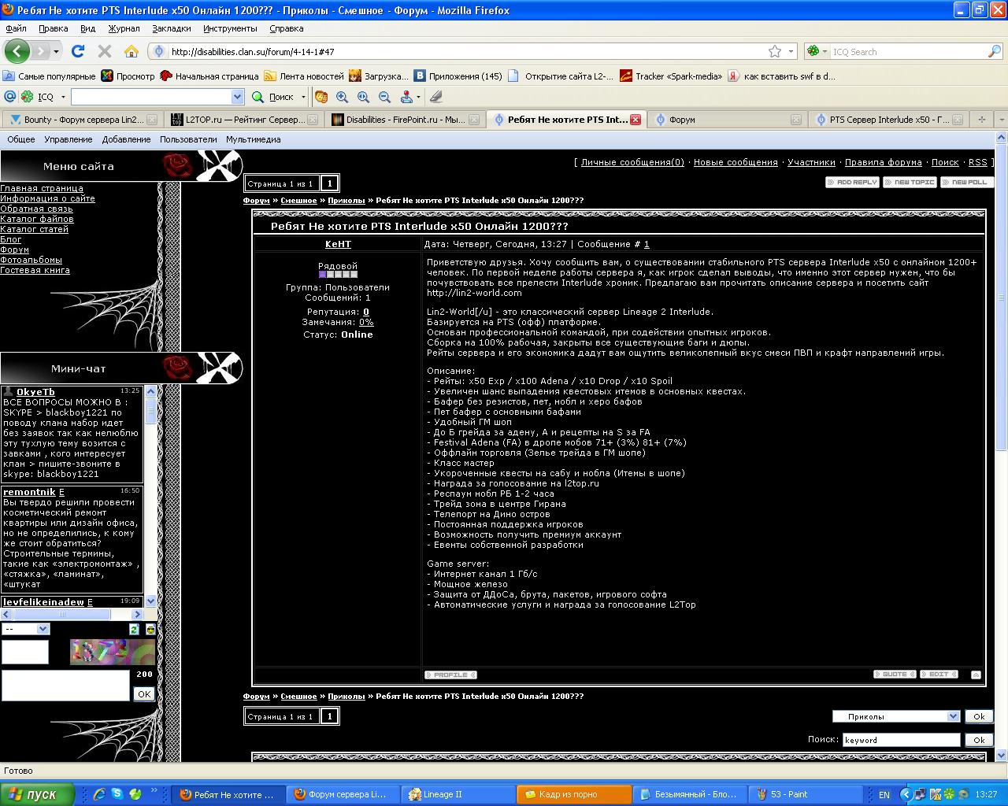Close the Bounty forum tab
The height and width of the screenshot is (806, 1008).
152,120
